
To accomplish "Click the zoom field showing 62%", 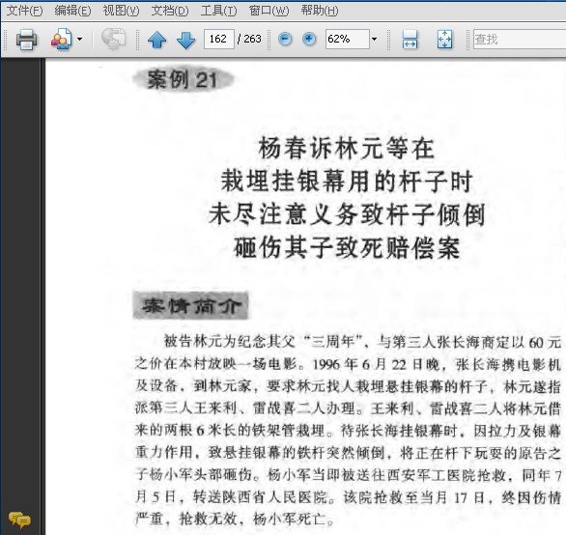I will coord(348,39).
